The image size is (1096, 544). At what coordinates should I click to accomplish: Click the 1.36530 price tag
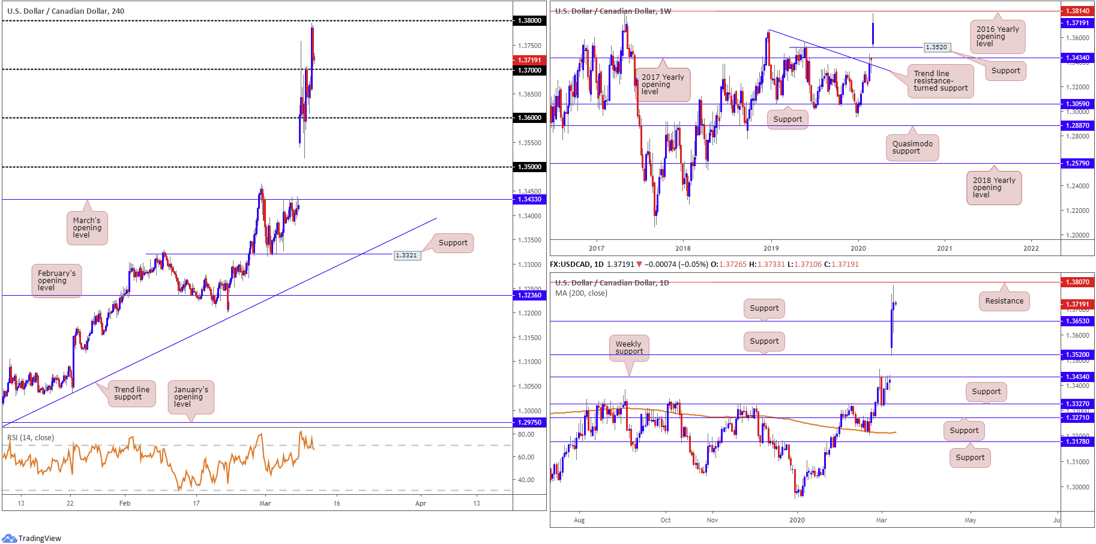click(1077, 321)
